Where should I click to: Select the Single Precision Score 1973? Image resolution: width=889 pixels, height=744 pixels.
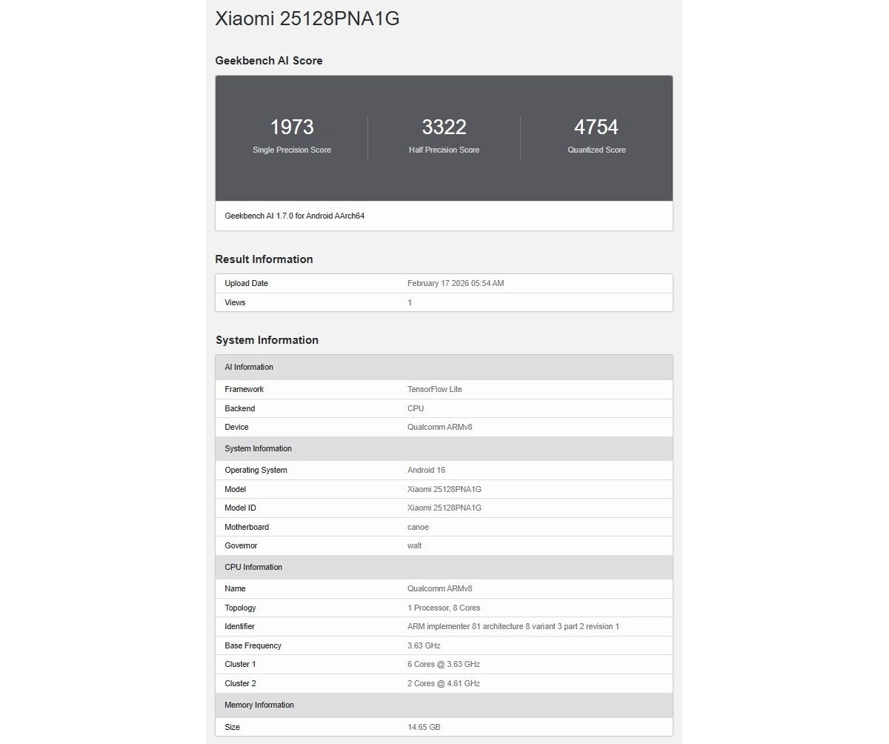290,127
